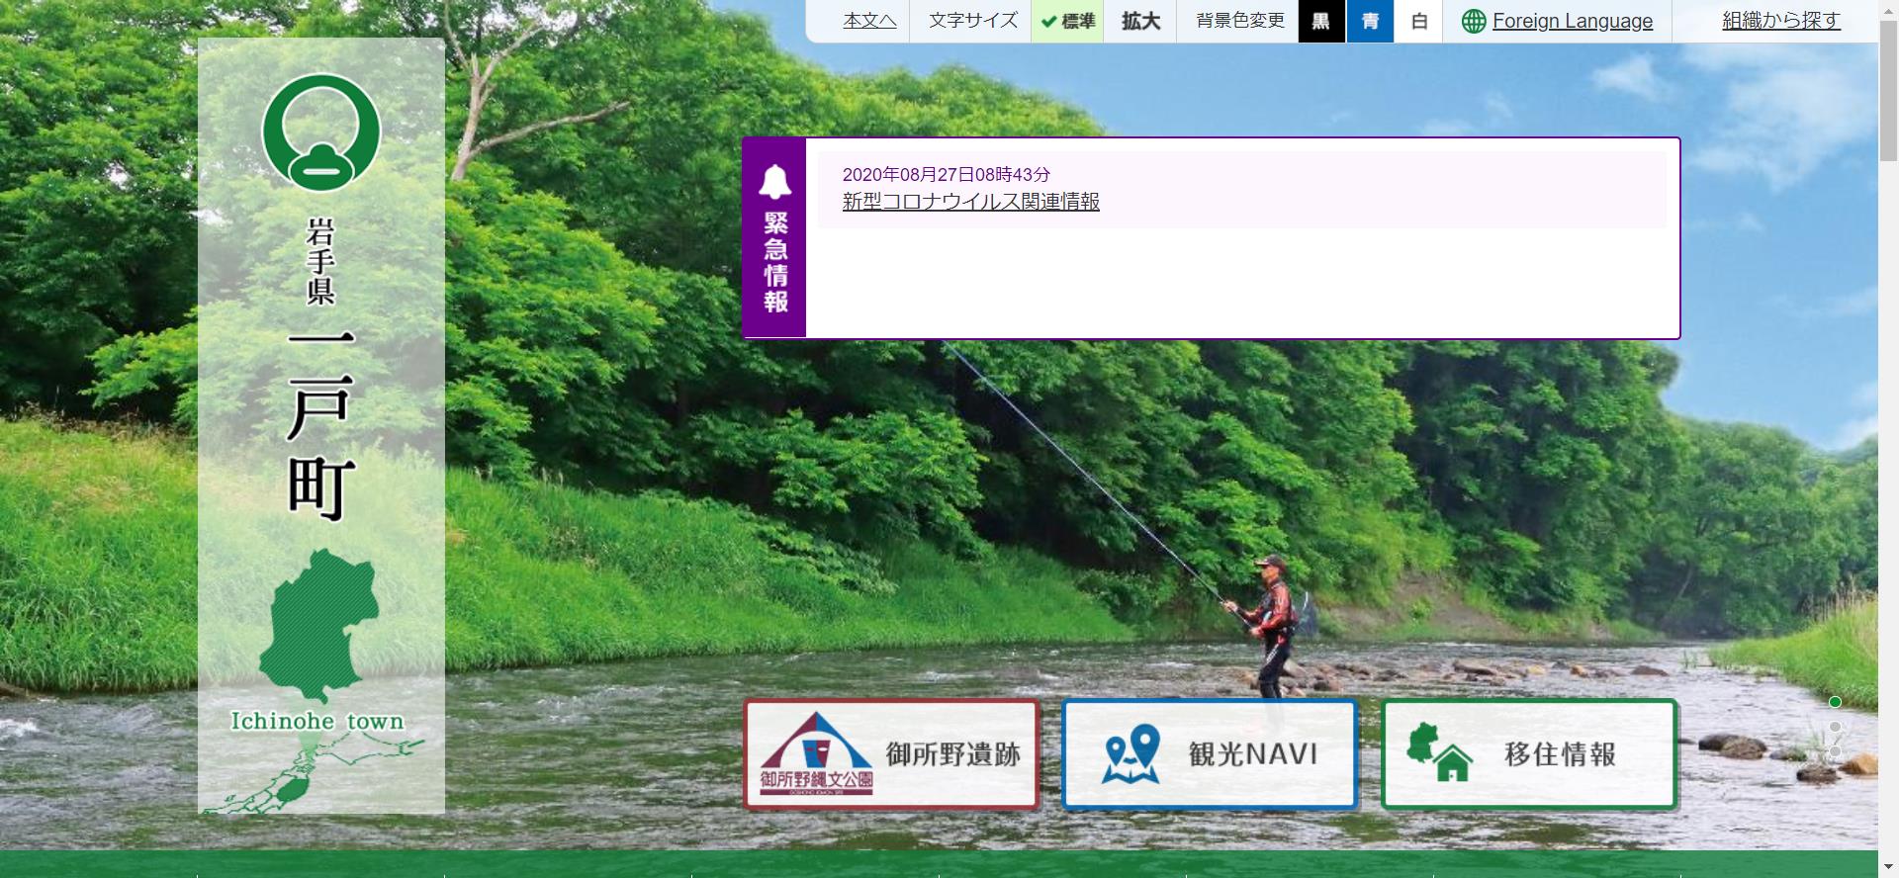Click the map pin icon on 観光NAVI
Screen dimensions: 1899x878
(x=1131, y=754)
